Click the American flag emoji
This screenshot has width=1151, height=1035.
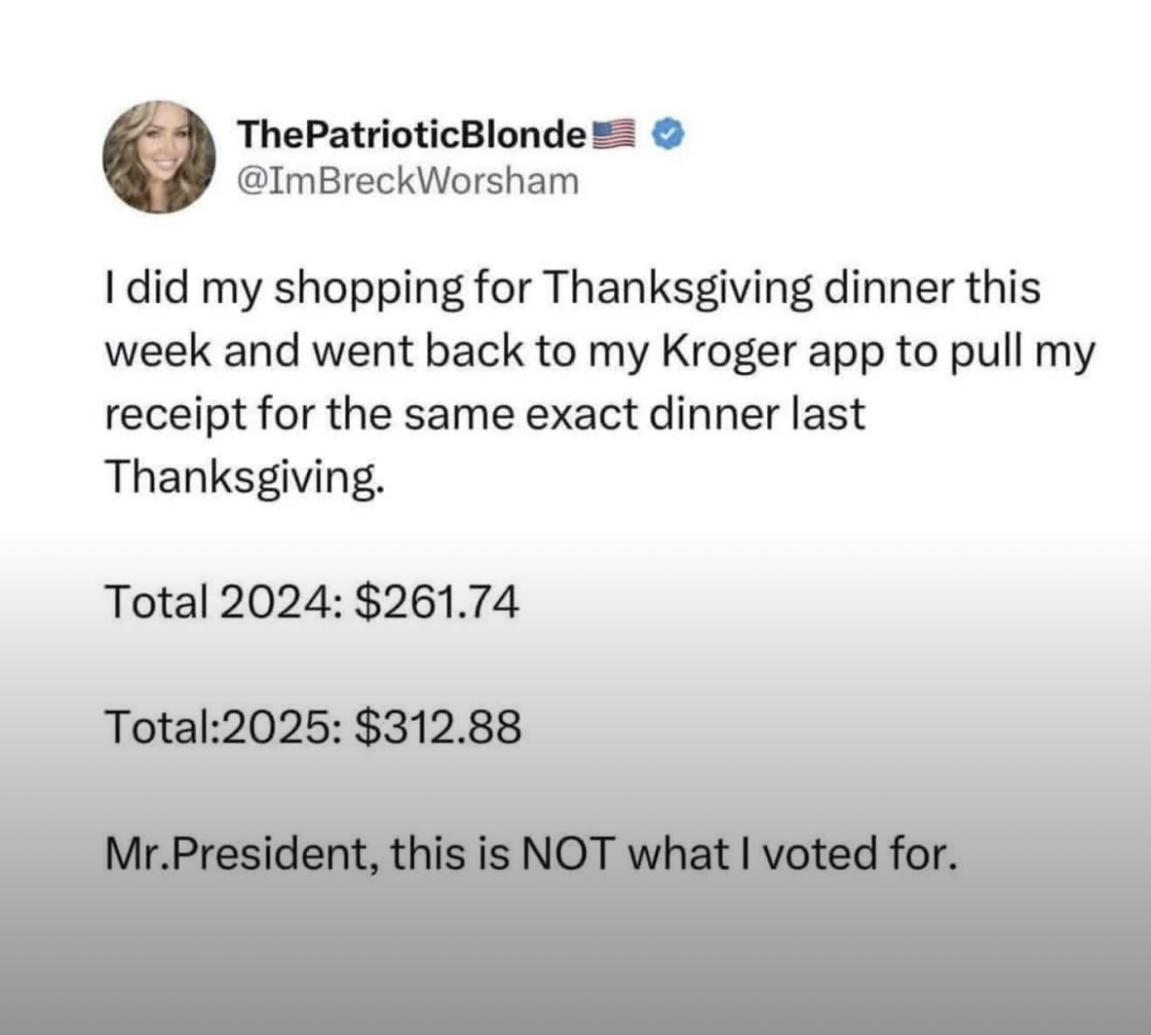point(615,134)
